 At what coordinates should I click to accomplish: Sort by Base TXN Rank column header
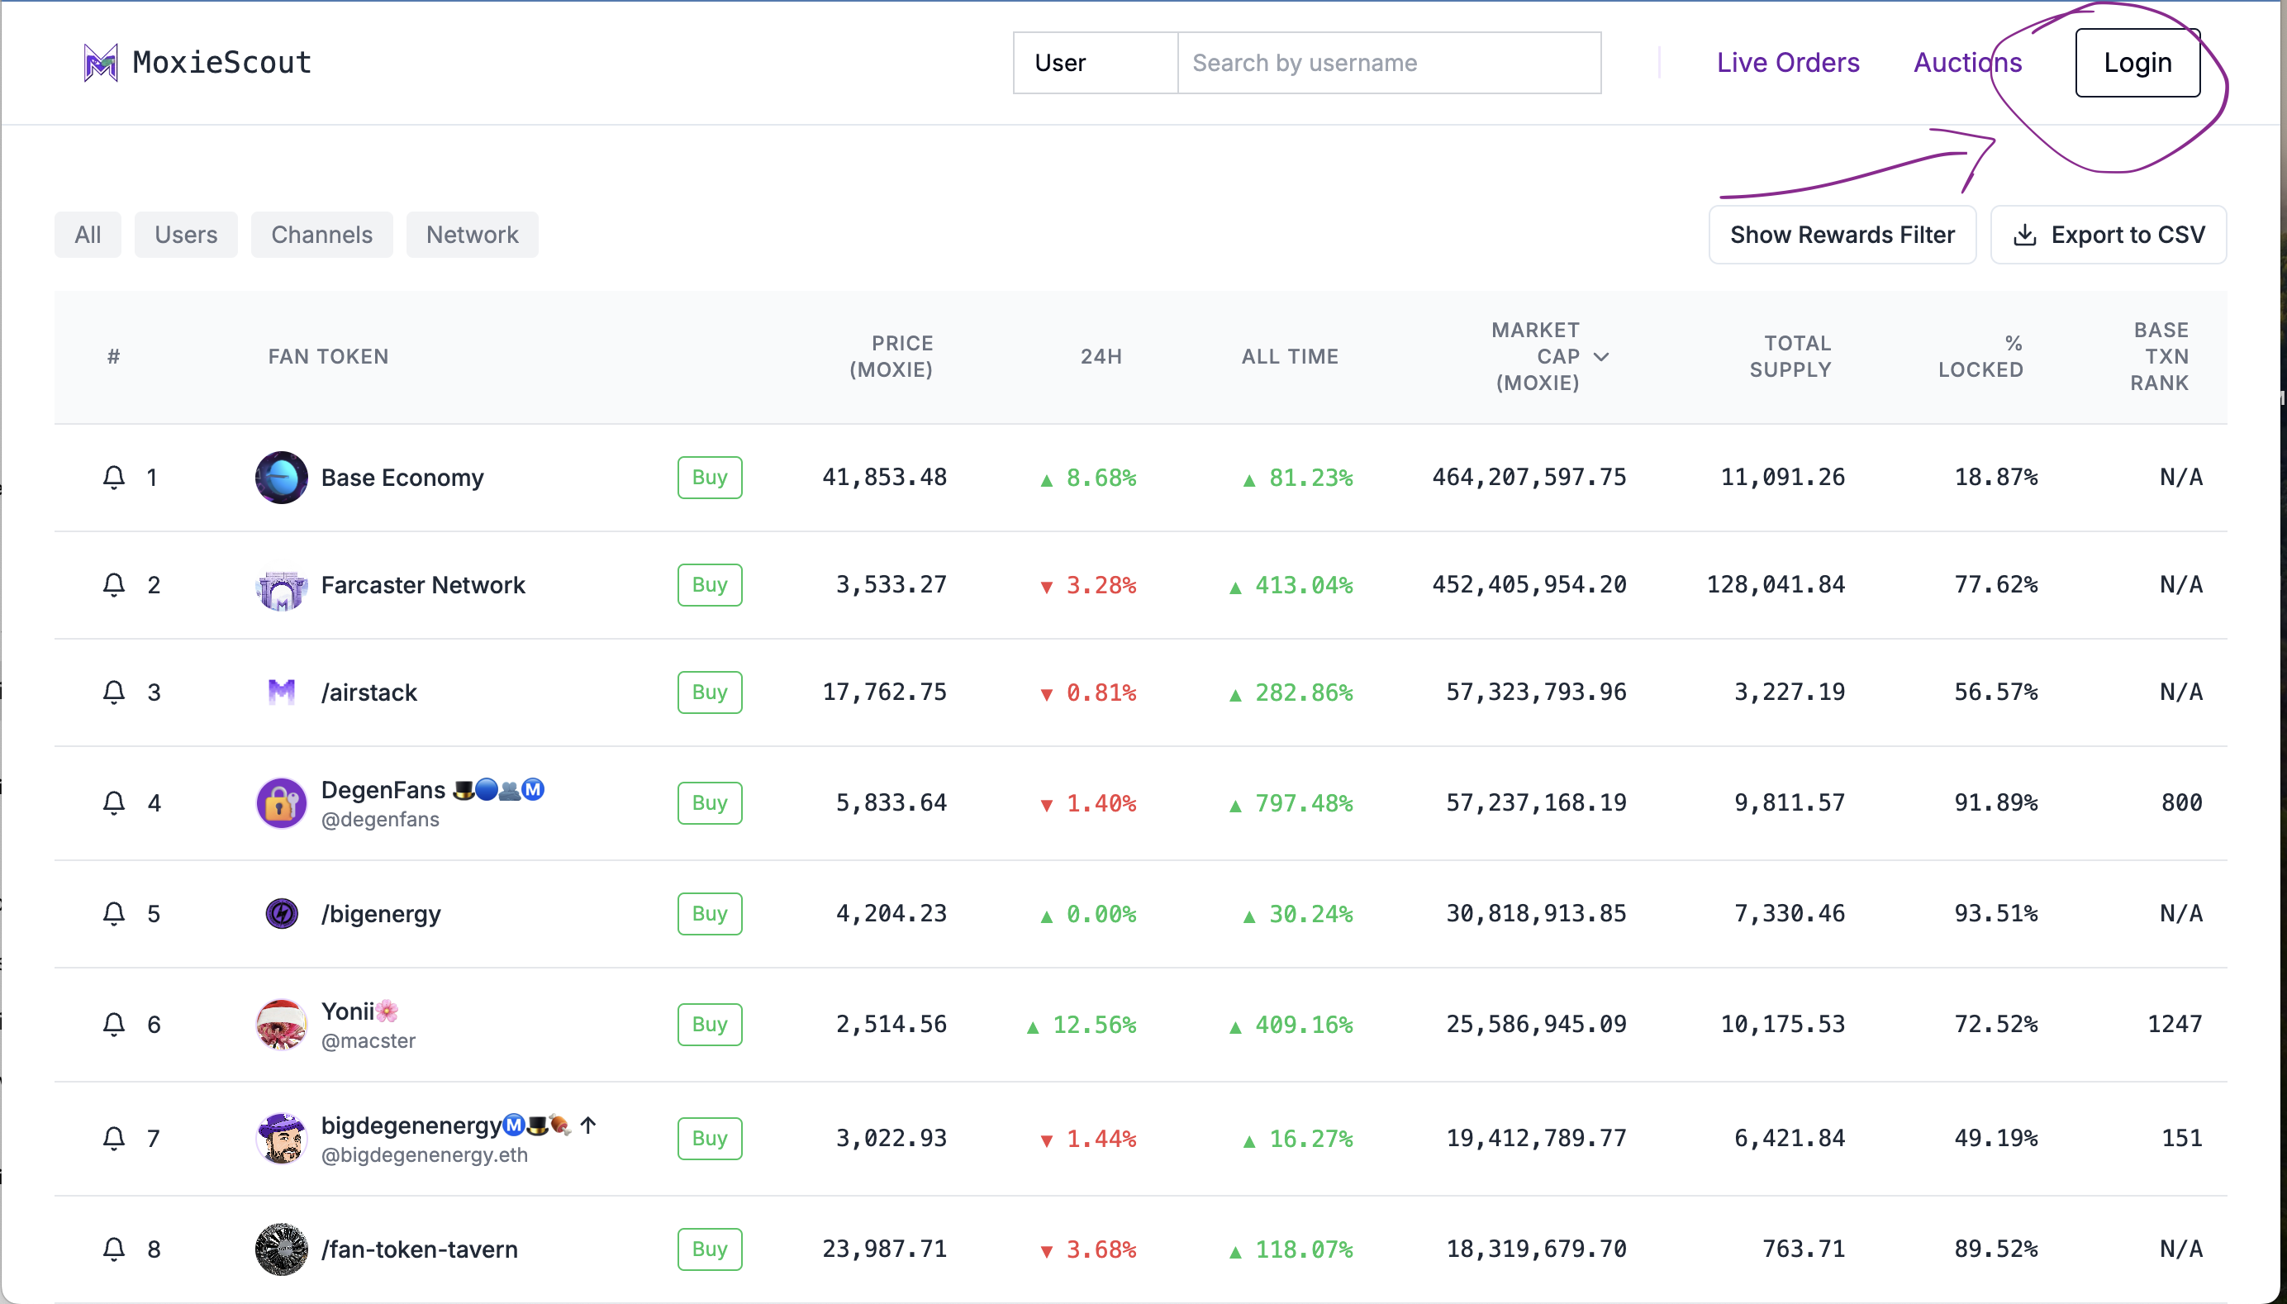tap(2159, 356)
